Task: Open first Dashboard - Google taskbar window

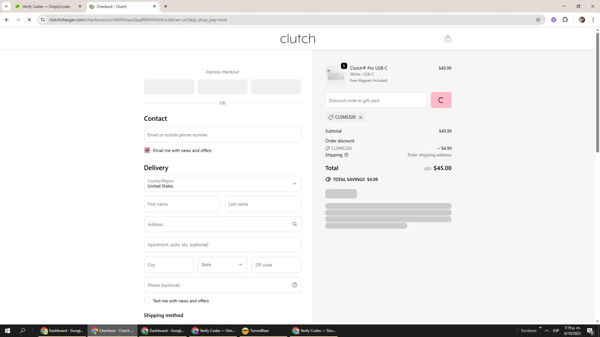Action: (62, 331)
